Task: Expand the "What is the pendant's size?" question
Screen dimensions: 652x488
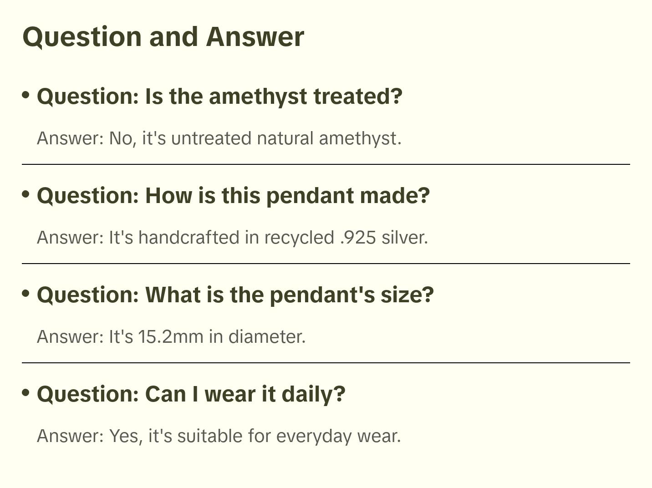Action: point(235,295)
